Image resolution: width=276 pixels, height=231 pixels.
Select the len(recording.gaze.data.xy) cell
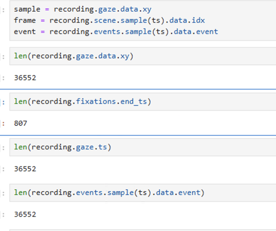point(73,56)
